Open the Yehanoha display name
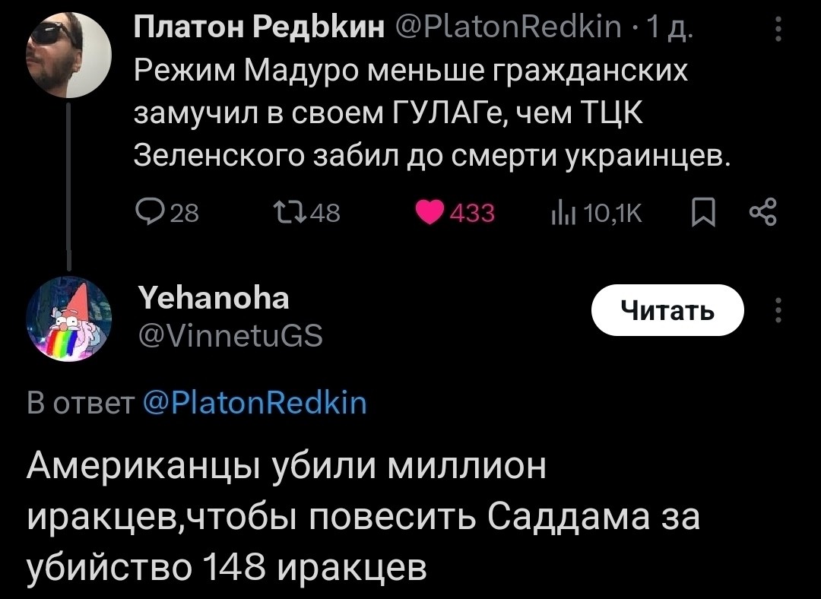This screenshot has width=821, height=599. [215, 298]
